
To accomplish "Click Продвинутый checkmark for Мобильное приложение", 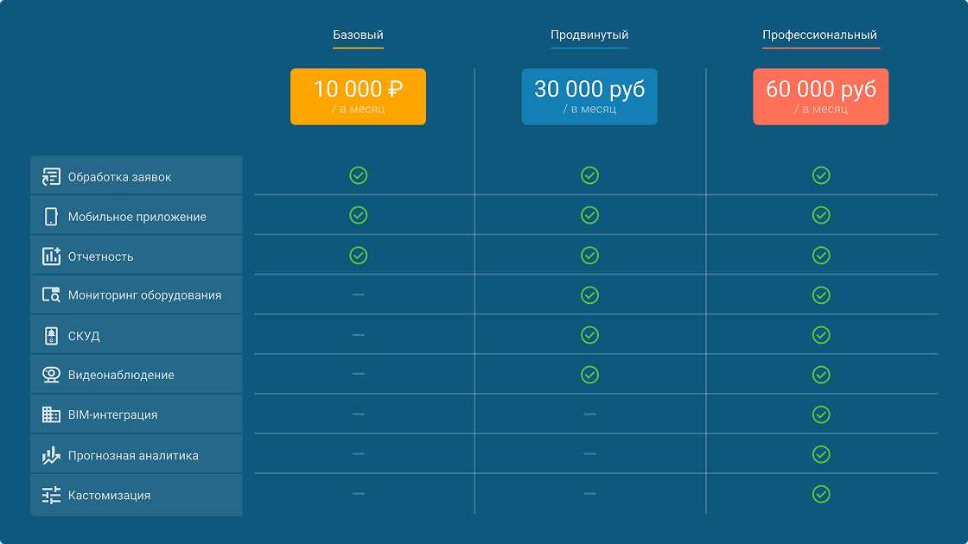I will click(589, 215).
